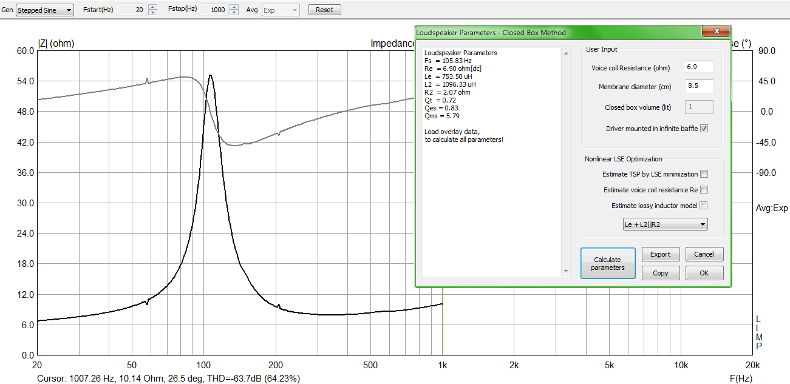
Task: Select the 'Qes = 0.83' line
Action: click(x=441, y=108)
